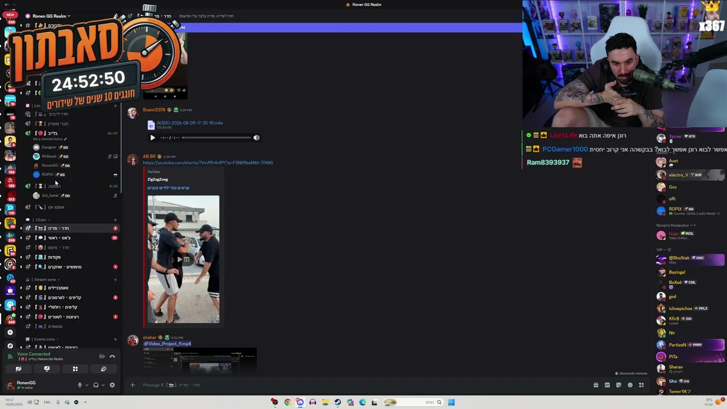Create channel in Stream zone category
This screenshot has width=727, height=409.
[x=115, y=279]
